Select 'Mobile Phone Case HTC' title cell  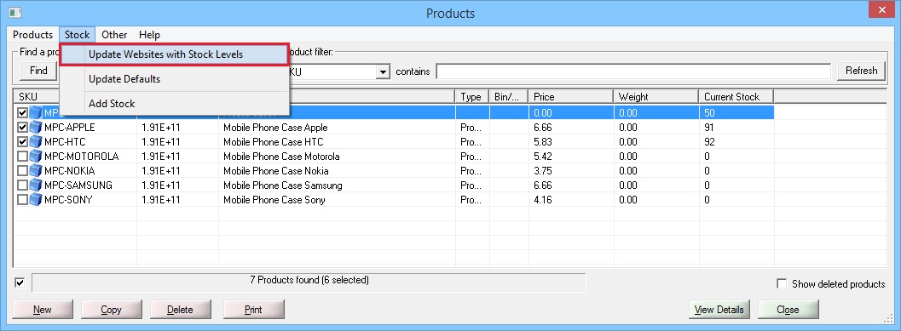point(273,142)
